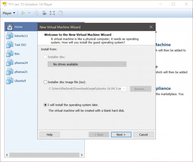
Task: Click the Next > button
Action: tap(121, 135)
